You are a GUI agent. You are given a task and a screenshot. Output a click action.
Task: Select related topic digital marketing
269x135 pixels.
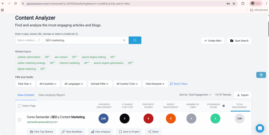[x=27, y=69]
